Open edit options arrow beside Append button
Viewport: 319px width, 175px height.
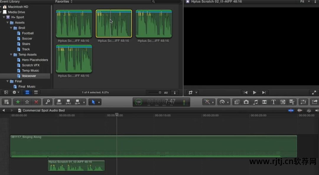coord(84,102)
